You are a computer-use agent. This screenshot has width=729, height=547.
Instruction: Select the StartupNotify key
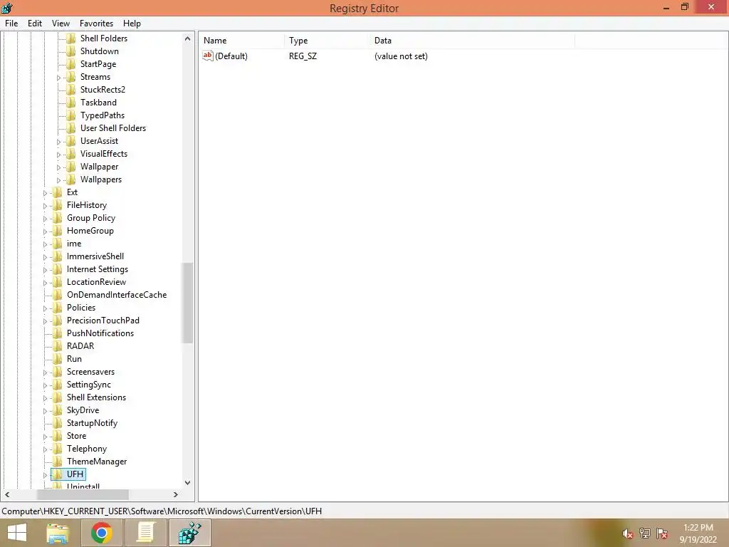[x=92, y=423]
